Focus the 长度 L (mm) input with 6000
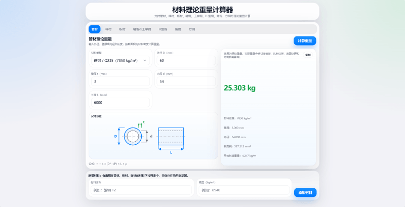 point(120,102)
